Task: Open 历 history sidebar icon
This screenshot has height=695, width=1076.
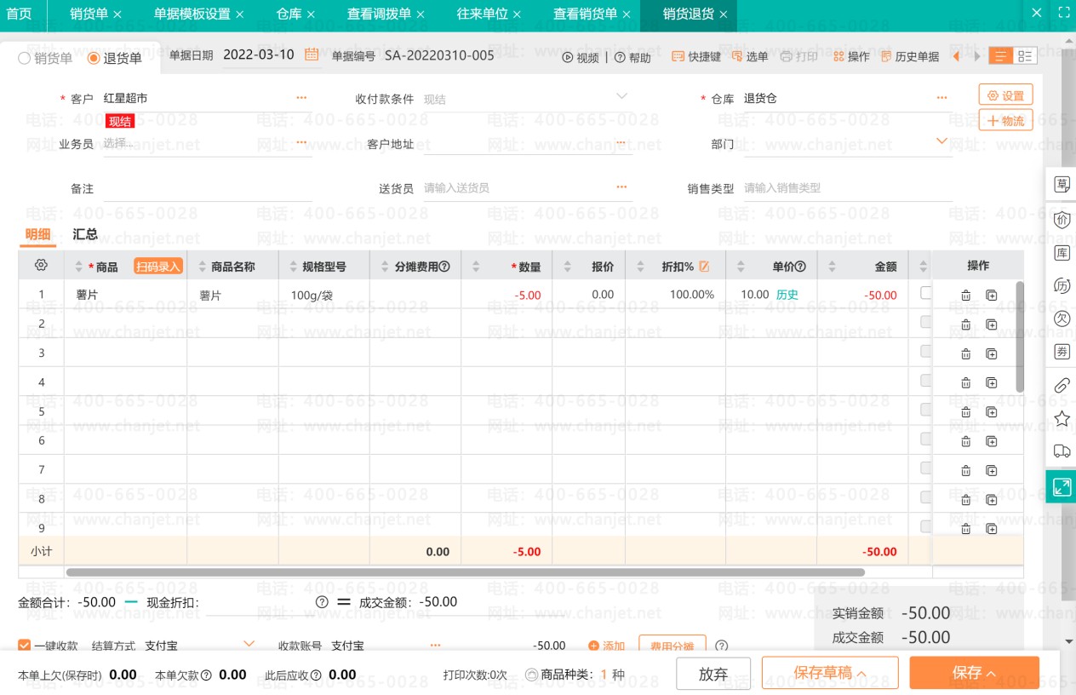Action: pyautogui.click(x=1062, y=285)
